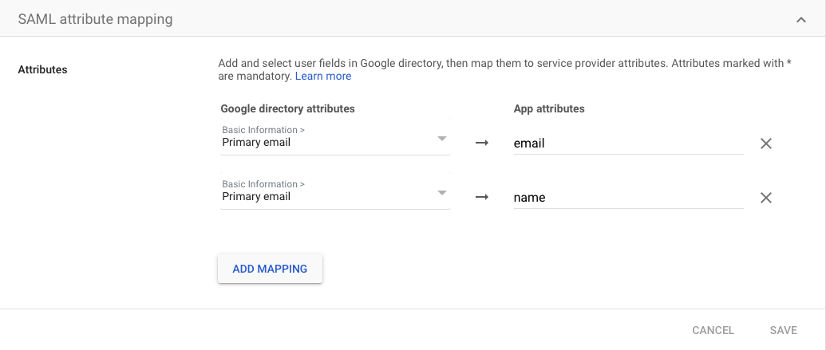Click the Attributes section label
Viewport: 826px width, 350px height.
[x=42, y=69]
